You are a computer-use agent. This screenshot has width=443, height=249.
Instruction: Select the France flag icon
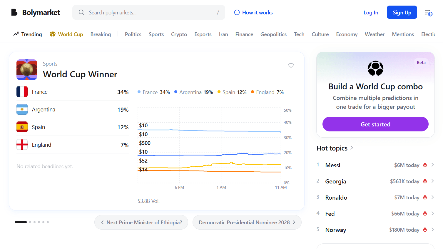[22, 92]
